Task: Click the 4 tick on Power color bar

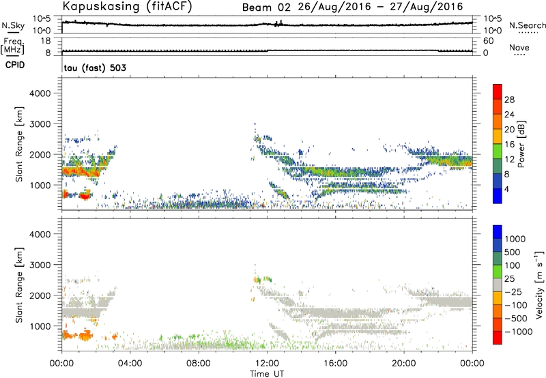Action: [x=506, y=189]
